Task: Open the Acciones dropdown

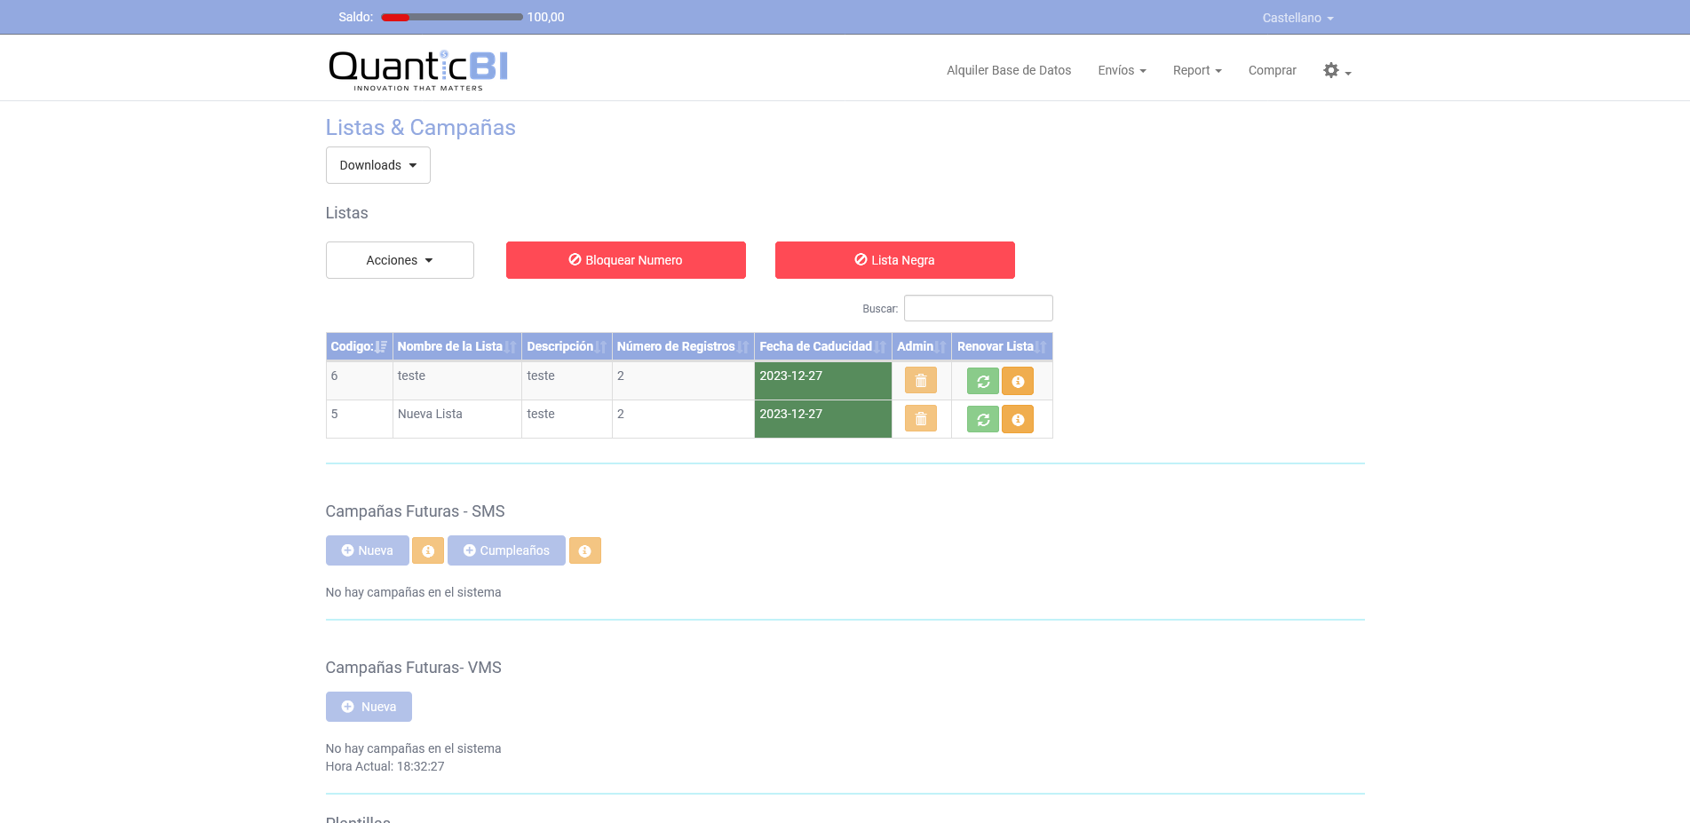Action: 400,261
